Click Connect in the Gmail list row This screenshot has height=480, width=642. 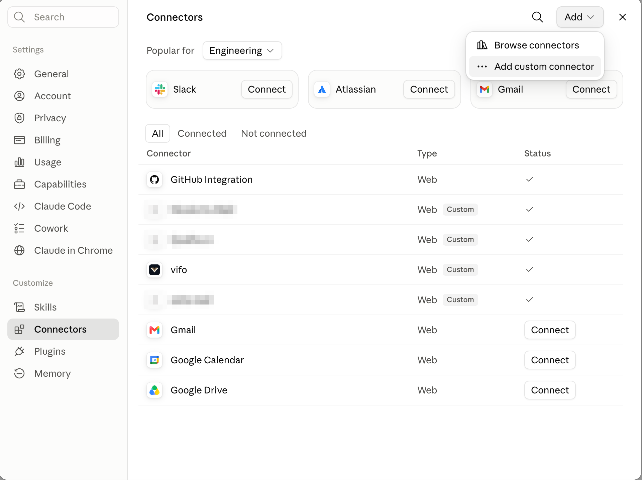tap(550, 330)
